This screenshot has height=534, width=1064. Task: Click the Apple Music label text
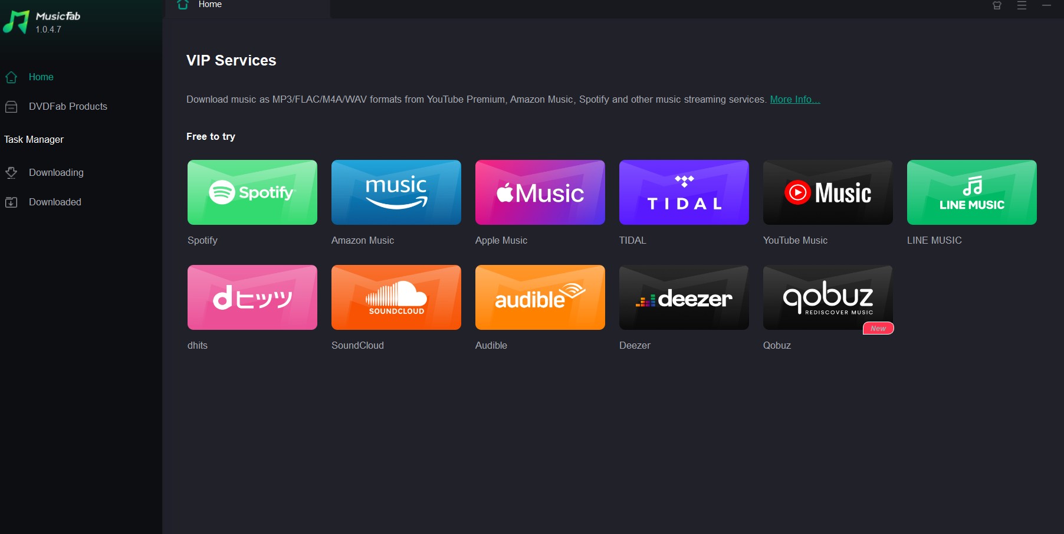tap(501, 241)
